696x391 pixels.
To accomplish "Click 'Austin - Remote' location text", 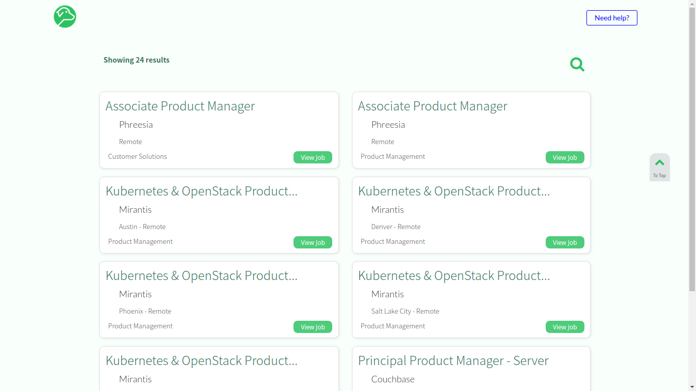I will pyautogui.click(x=142, y=227).
